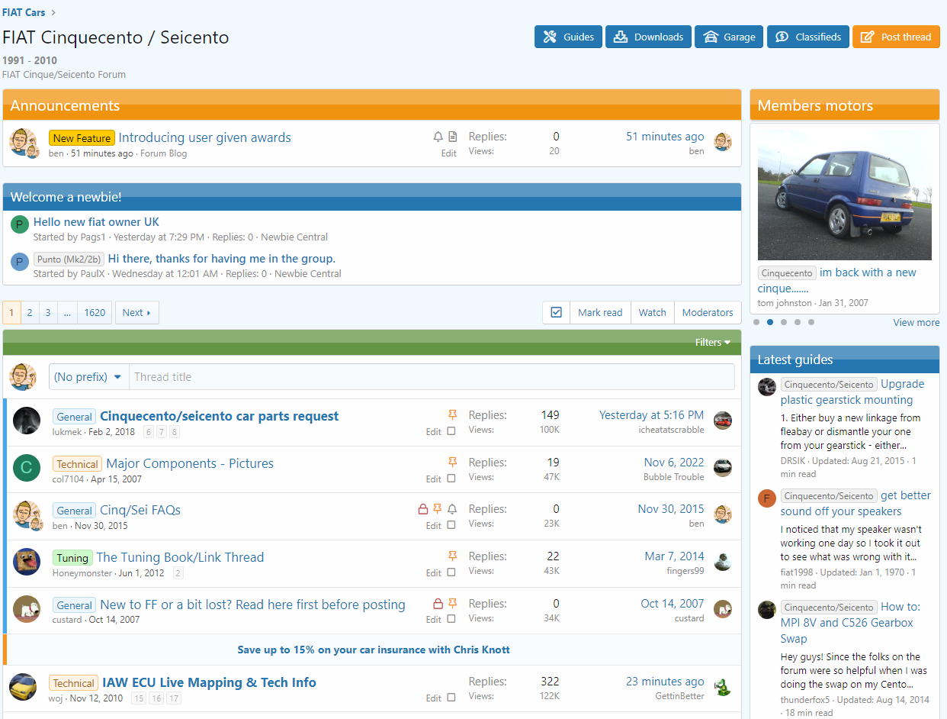The height and width of the screenshot is (719, 947).
Task: Click lock icon on Cinq/Sei FAQs thread
Action: (423, 509)
